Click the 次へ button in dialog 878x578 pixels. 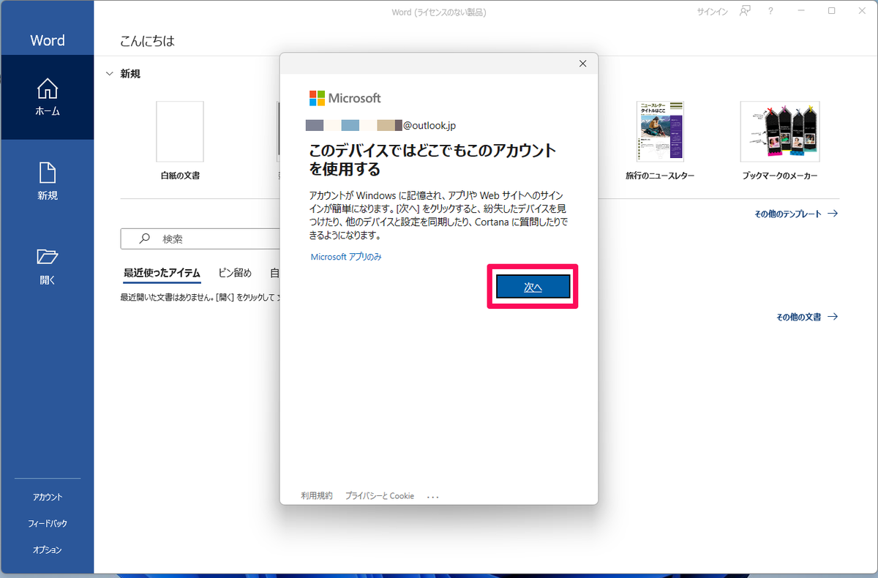click(x=533, y=288)
